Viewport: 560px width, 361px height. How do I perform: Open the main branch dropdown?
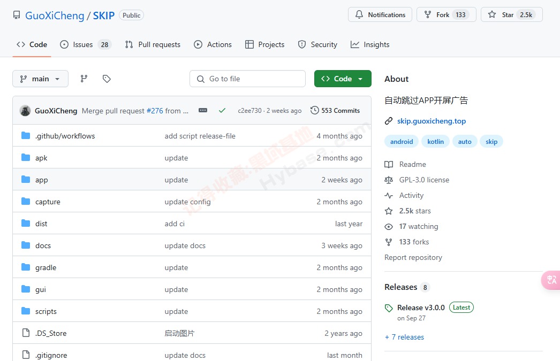tap(40, 79)
